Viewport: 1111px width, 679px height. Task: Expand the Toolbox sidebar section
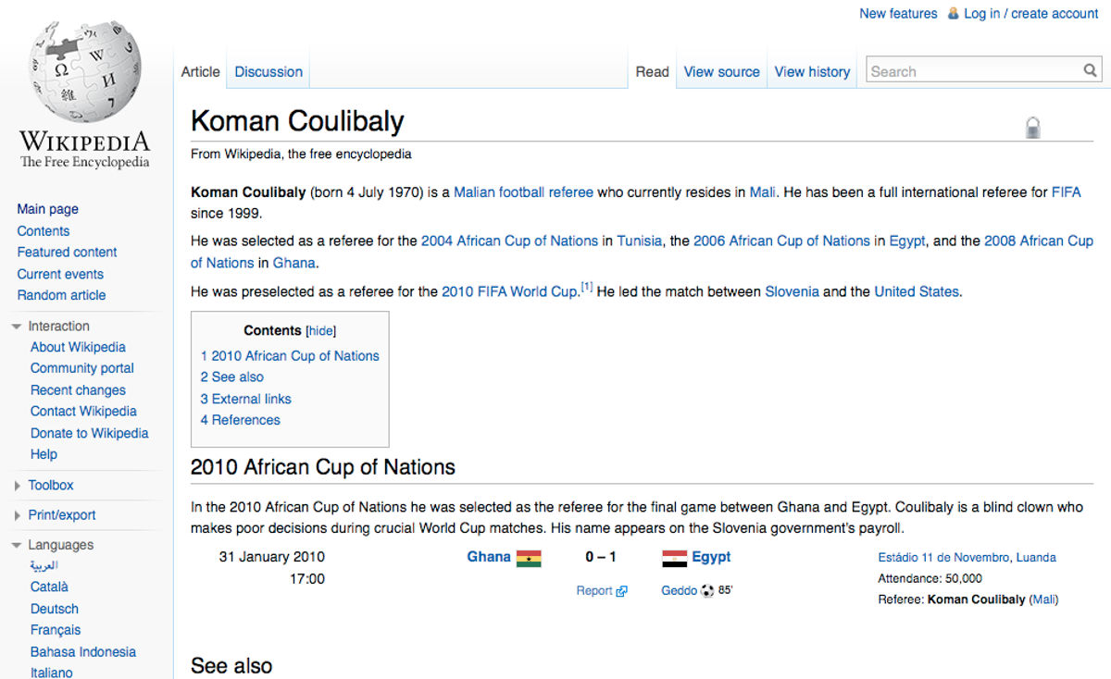17,486
